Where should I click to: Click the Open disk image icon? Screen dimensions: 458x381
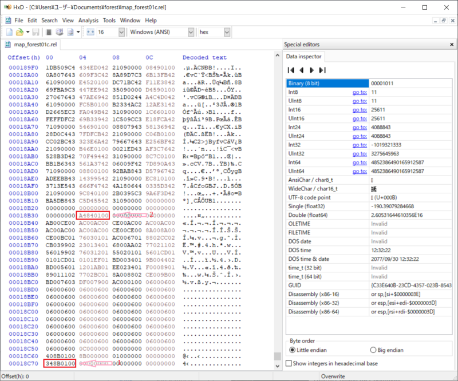point(70,32)
